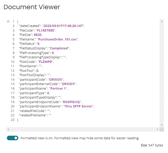Click the fileProcessingType key on line 8
The image size is (168, 153).
pyautogui.click(x=34, y=53)
